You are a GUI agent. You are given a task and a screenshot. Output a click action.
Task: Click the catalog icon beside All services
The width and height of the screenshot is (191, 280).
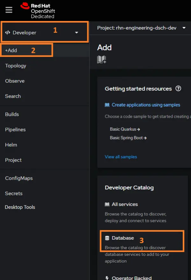pos(107,204)
